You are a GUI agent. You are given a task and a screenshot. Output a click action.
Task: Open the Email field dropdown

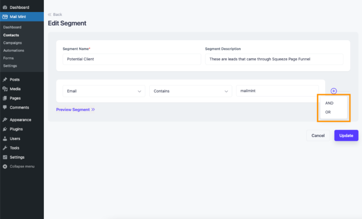point(104,91)
